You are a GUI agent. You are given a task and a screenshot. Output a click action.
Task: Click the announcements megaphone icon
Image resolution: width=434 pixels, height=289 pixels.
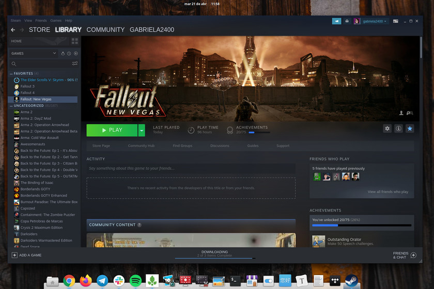(336, 21)
